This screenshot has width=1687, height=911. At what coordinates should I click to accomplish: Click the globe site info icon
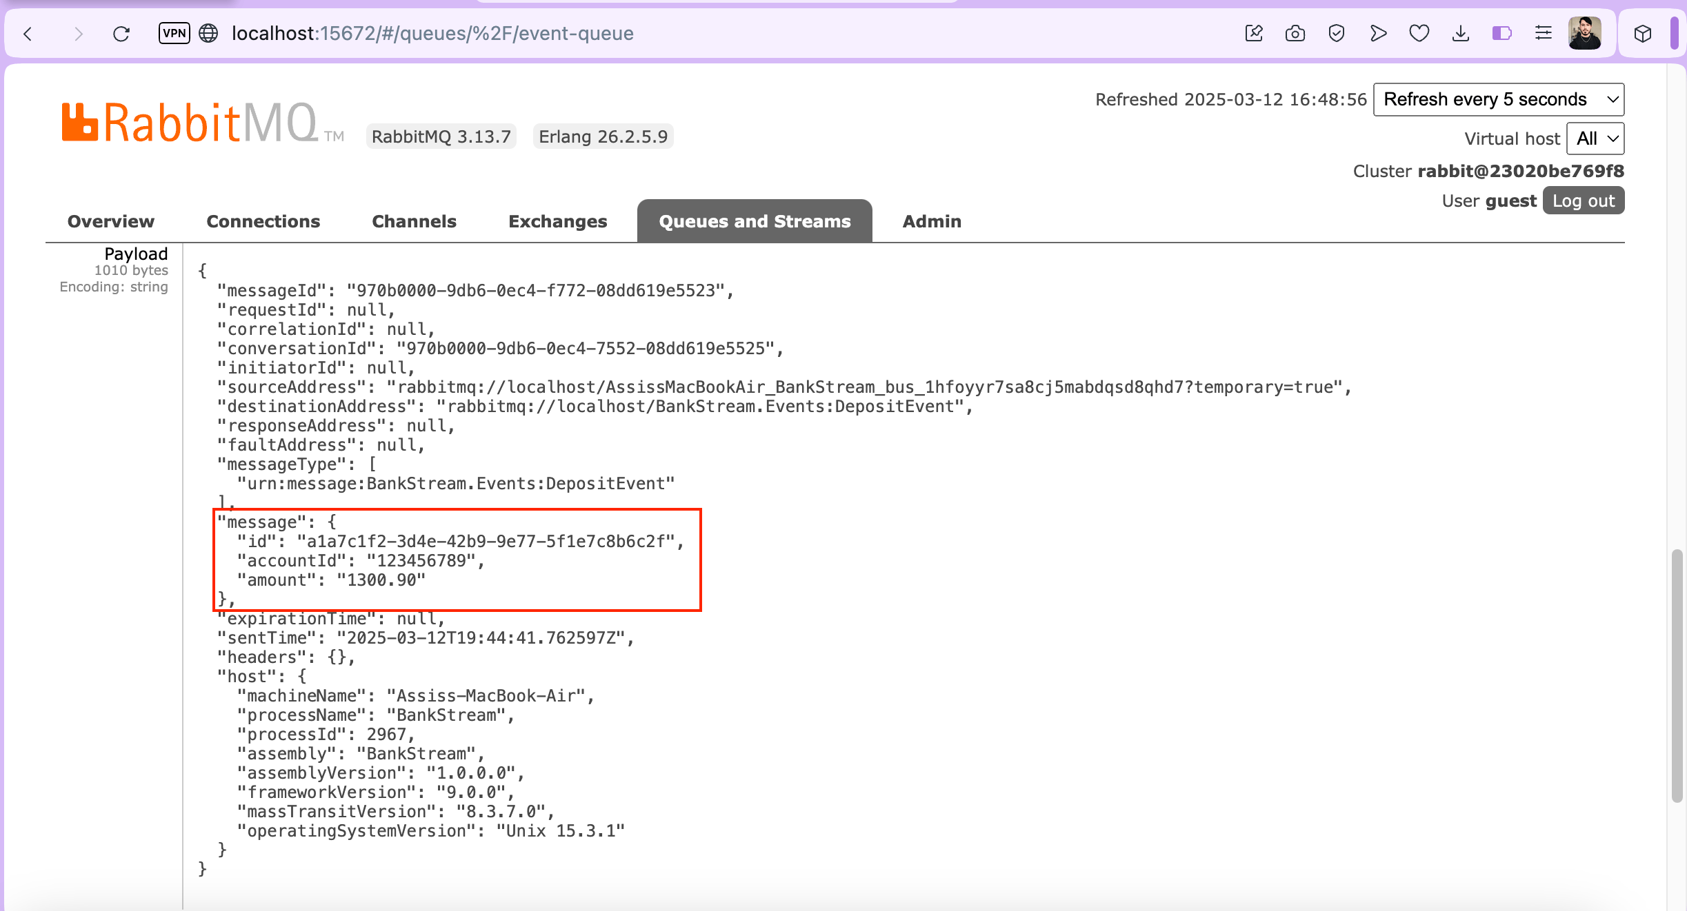(x=208, y=33)
